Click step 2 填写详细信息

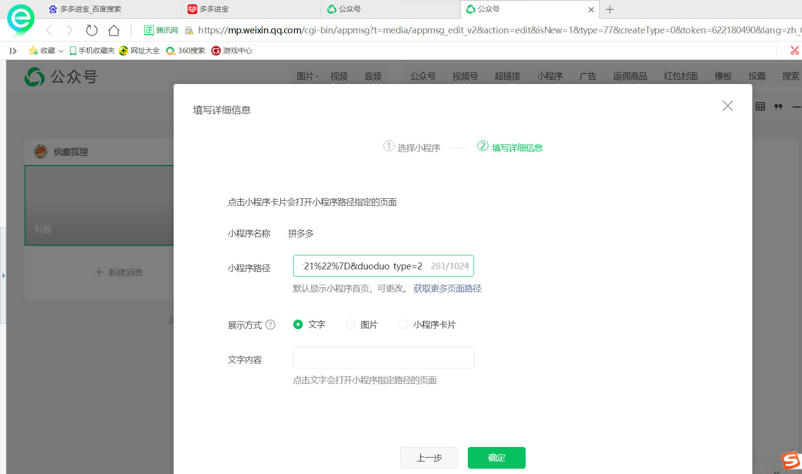(510, 147)
